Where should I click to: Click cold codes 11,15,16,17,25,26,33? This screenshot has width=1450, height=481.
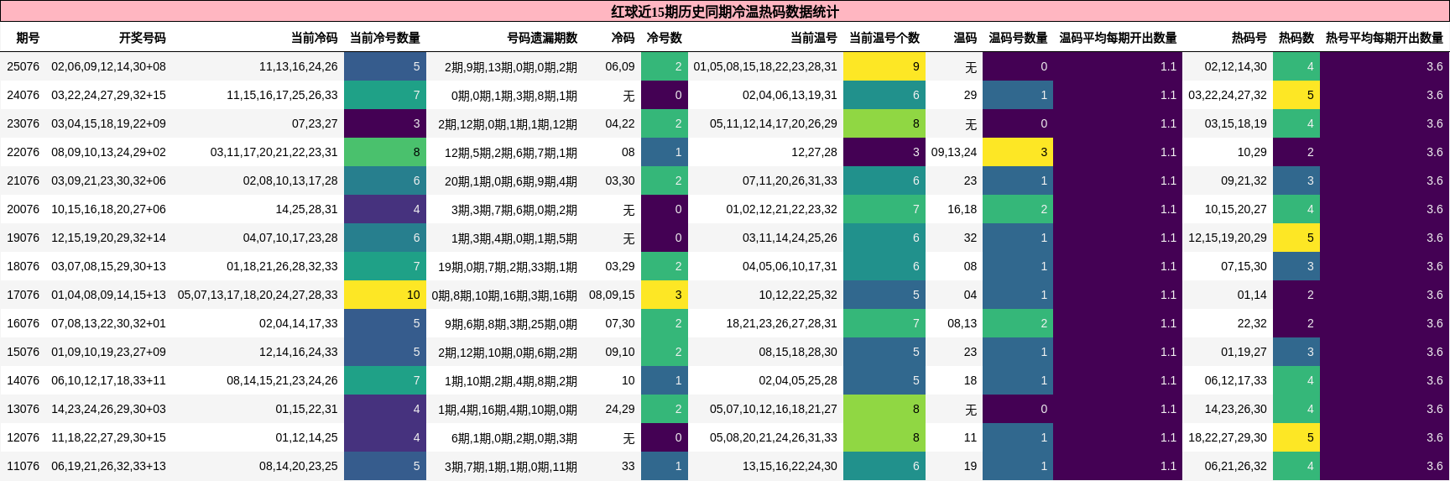pyautogui.click(x=282, y=95)
